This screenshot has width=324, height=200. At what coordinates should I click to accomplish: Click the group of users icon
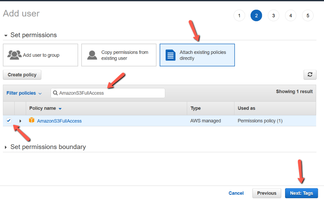tap(14, 55)
